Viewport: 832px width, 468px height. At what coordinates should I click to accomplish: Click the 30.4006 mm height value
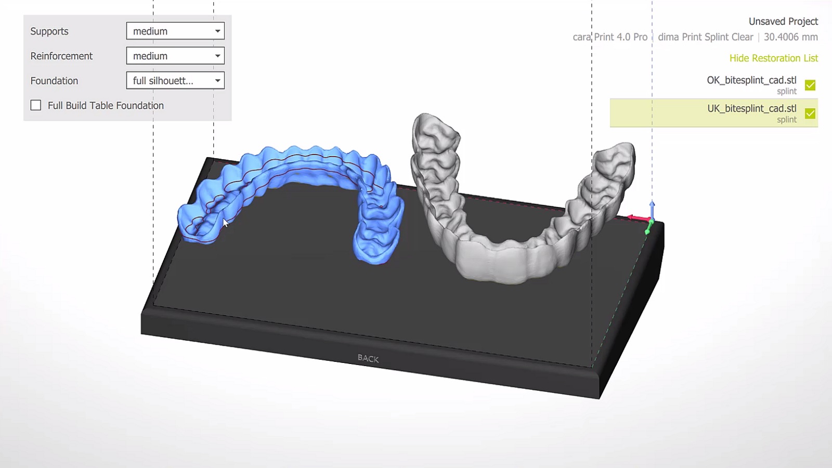(x=789, y=37)
